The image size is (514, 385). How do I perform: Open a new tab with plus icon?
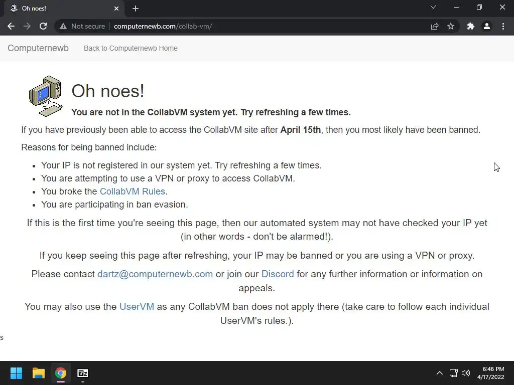pos(136,9)
